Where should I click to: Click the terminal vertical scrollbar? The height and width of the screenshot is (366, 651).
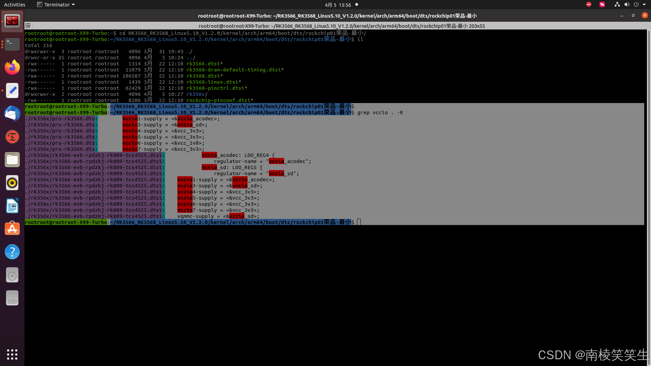coord(648,136)
